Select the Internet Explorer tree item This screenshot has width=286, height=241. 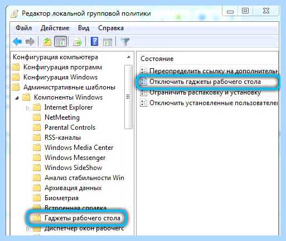[x=69, y=107]
